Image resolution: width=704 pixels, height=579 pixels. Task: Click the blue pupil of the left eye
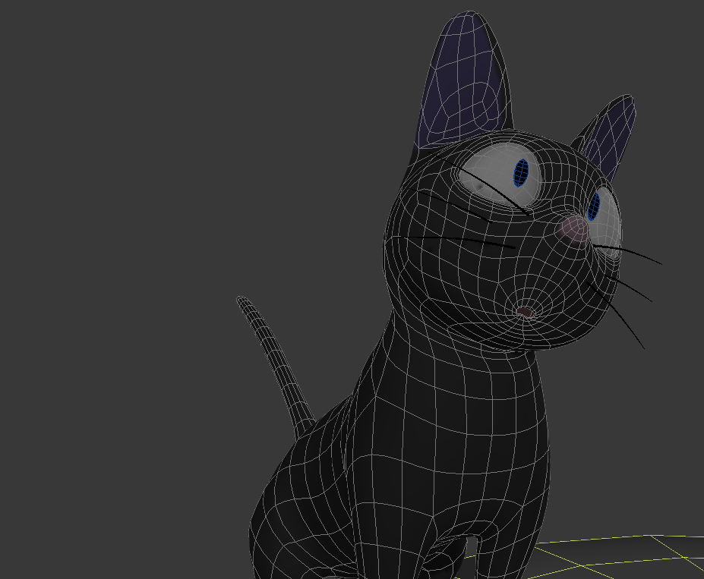pyautogui.click(x=521, y=172)
